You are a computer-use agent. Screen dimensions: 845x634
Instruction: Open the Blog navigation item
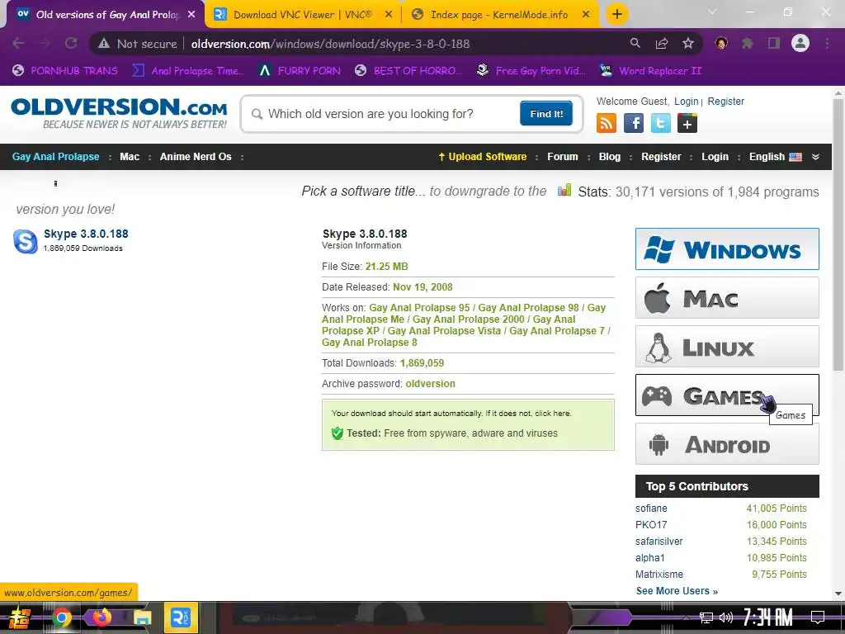pyautogui.click(x=610, y=156)
